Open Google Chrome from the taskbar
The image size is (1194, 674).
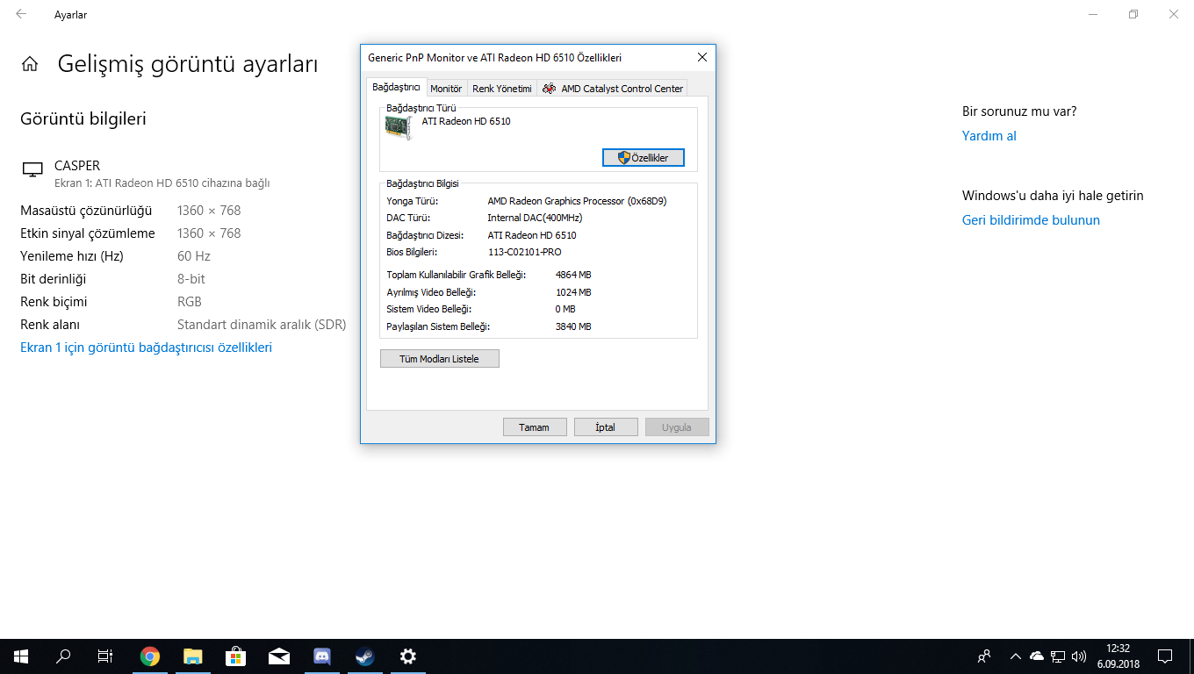coord(150,656)
